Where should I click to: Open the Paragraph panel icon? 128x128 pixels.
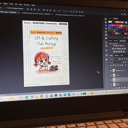pyautogui.click(x=106, y=28)
